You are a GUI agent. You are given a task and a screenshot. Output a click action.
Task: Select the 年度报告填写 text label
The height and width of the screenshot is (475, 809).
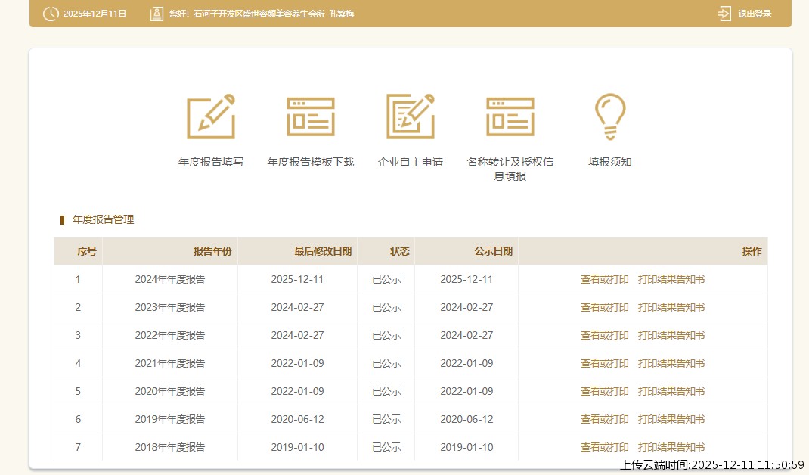click(211, 162)
